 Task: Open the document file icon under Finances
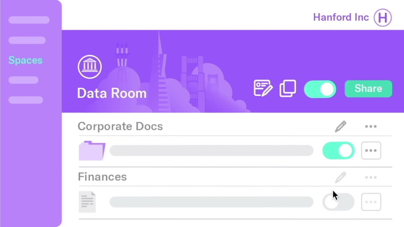(87, 202)
